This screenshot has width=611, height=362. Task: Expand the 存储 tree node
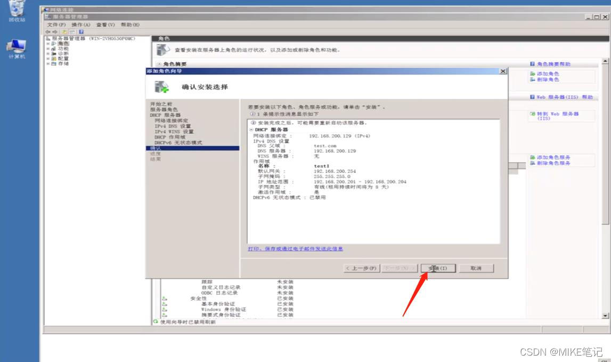click(48, 63)
